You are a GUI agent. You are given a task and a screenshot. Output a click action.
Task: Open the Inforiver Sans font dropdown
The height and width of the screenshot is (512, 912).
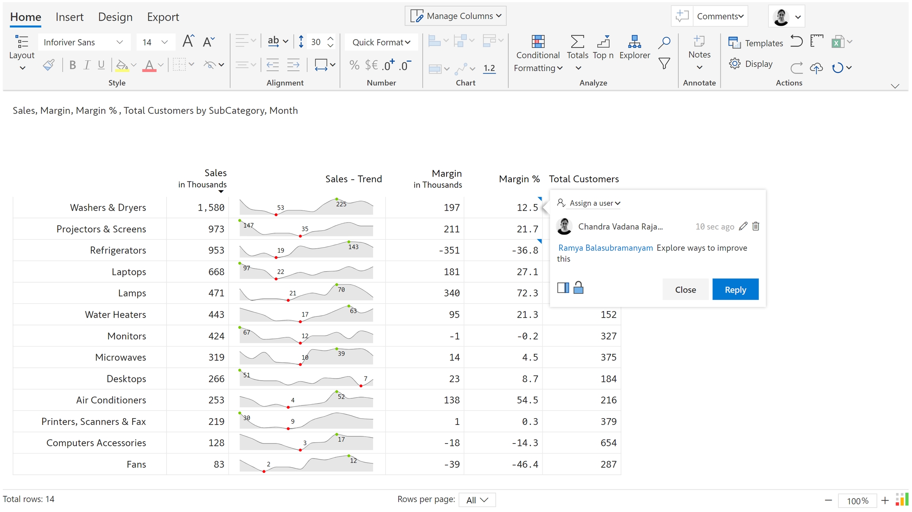(84, 42)
